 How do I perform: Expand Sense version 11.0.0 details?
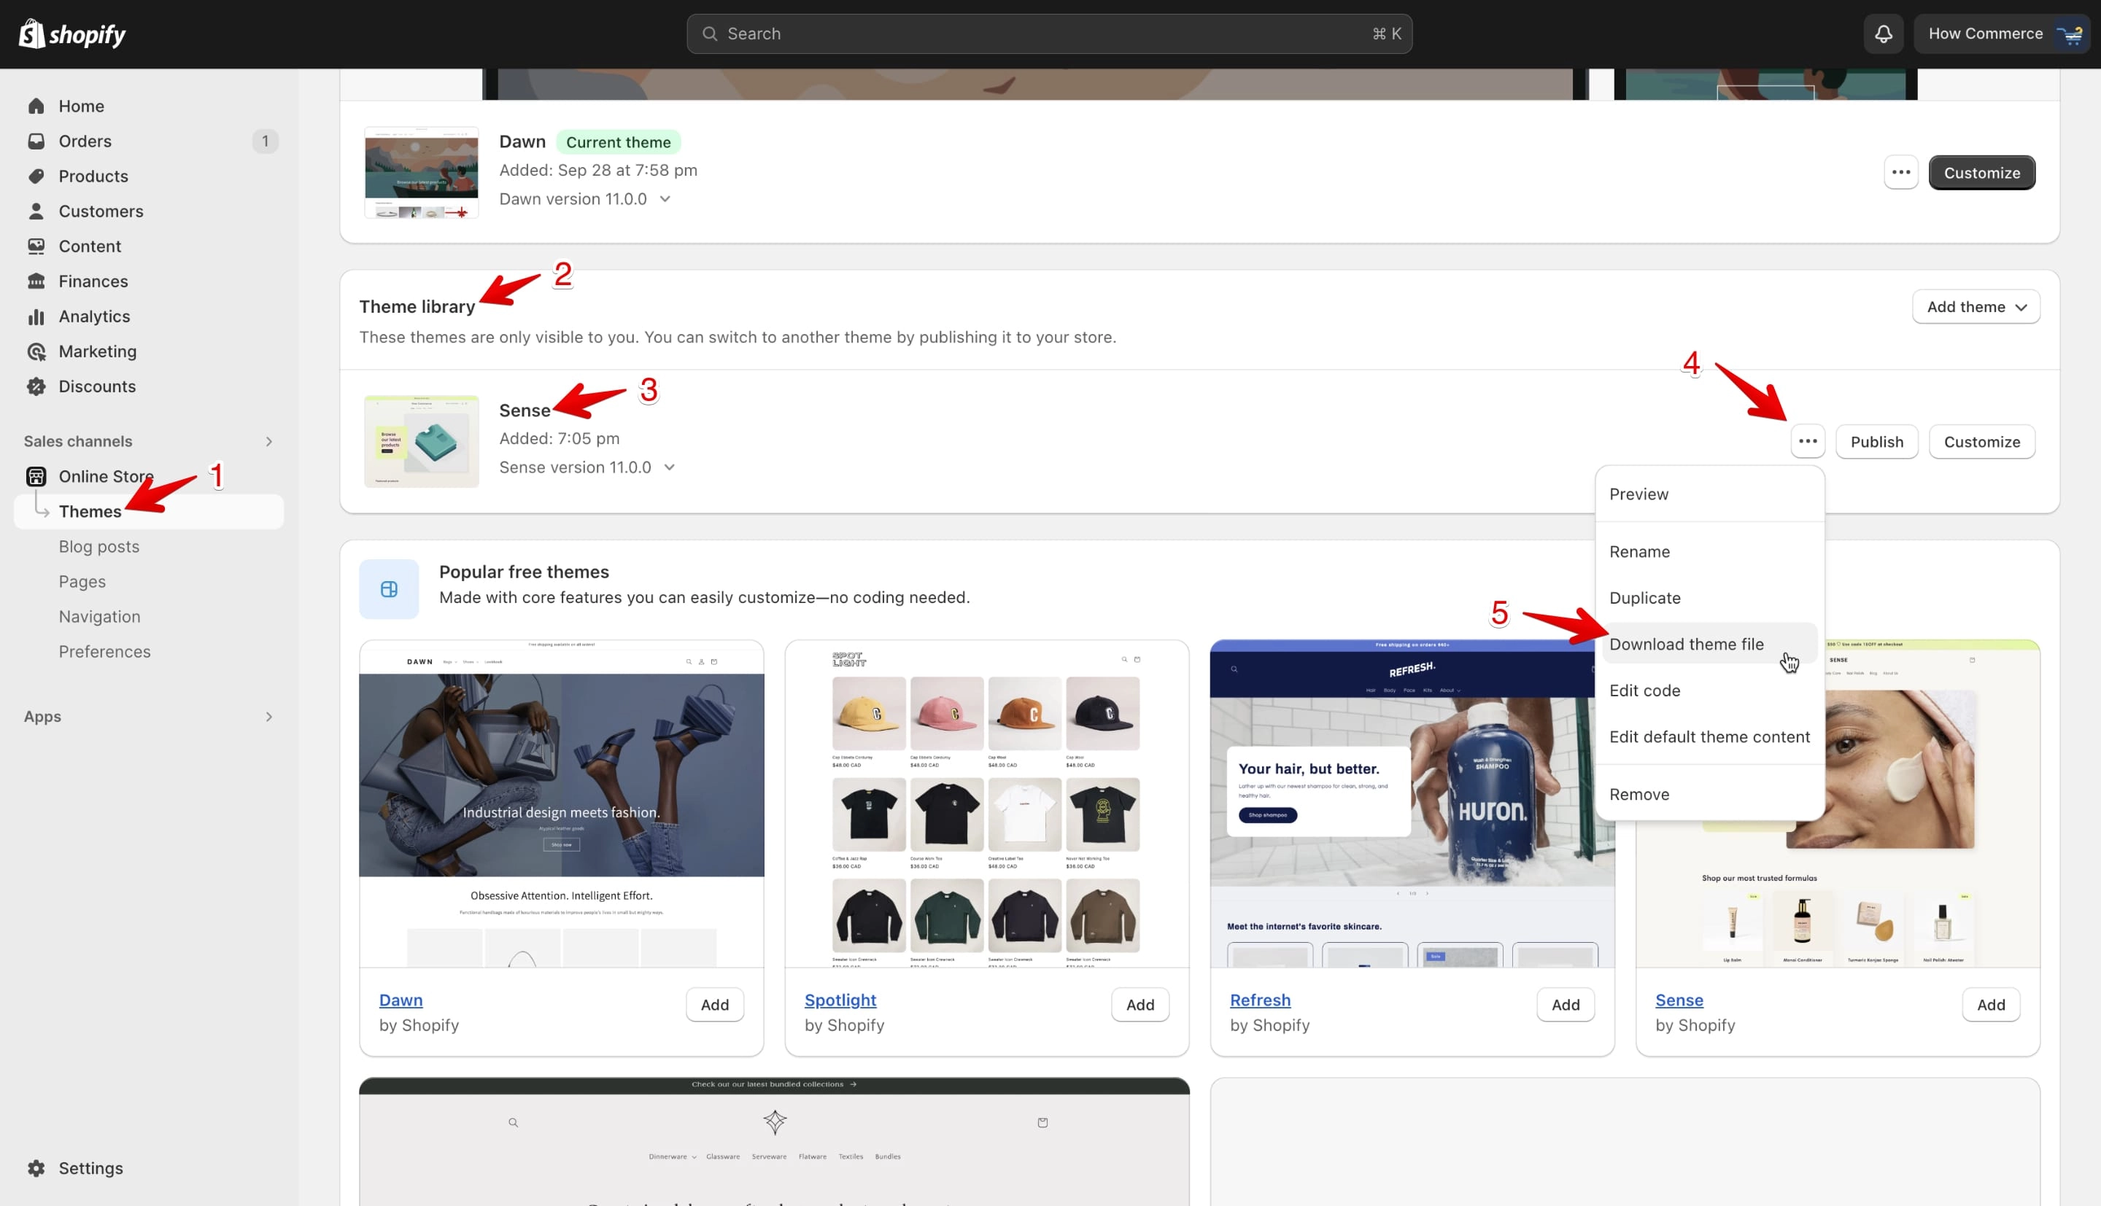[x=670, y=467]
